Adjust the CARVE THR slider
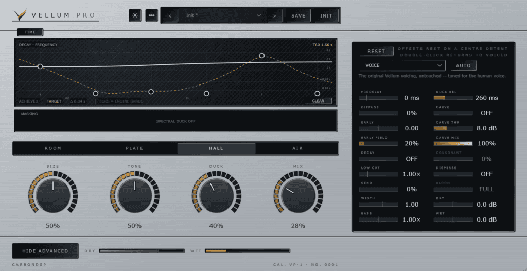Image resolution: width=527 pixels, height=271 pixels. coord(453,128)
